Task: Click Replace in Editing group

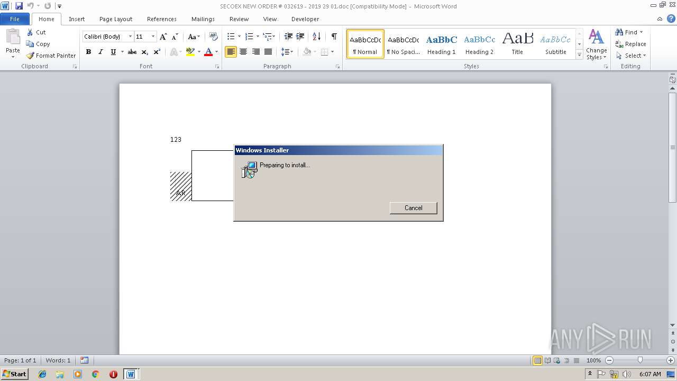Action: pos(630,44)
